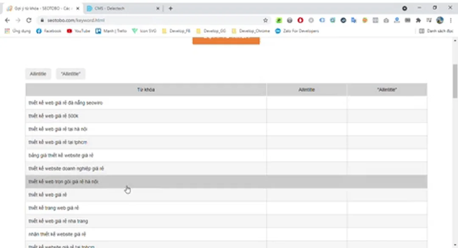This screenshot has width=458, height=248.
Task: Open Chrome's three-dot menu
Action: [x=451, y=20]
